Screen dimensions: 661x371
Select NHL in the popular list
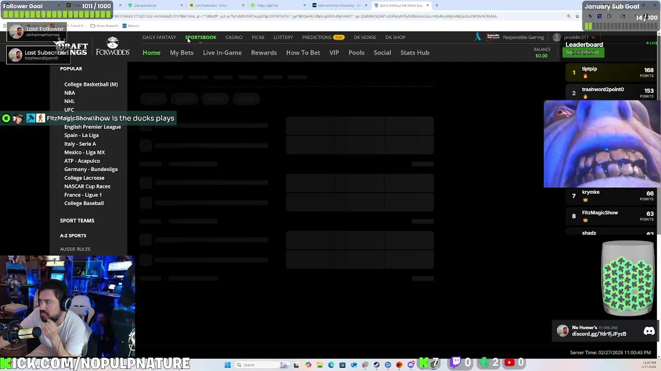pyautogui.click(x=69, y=101)
